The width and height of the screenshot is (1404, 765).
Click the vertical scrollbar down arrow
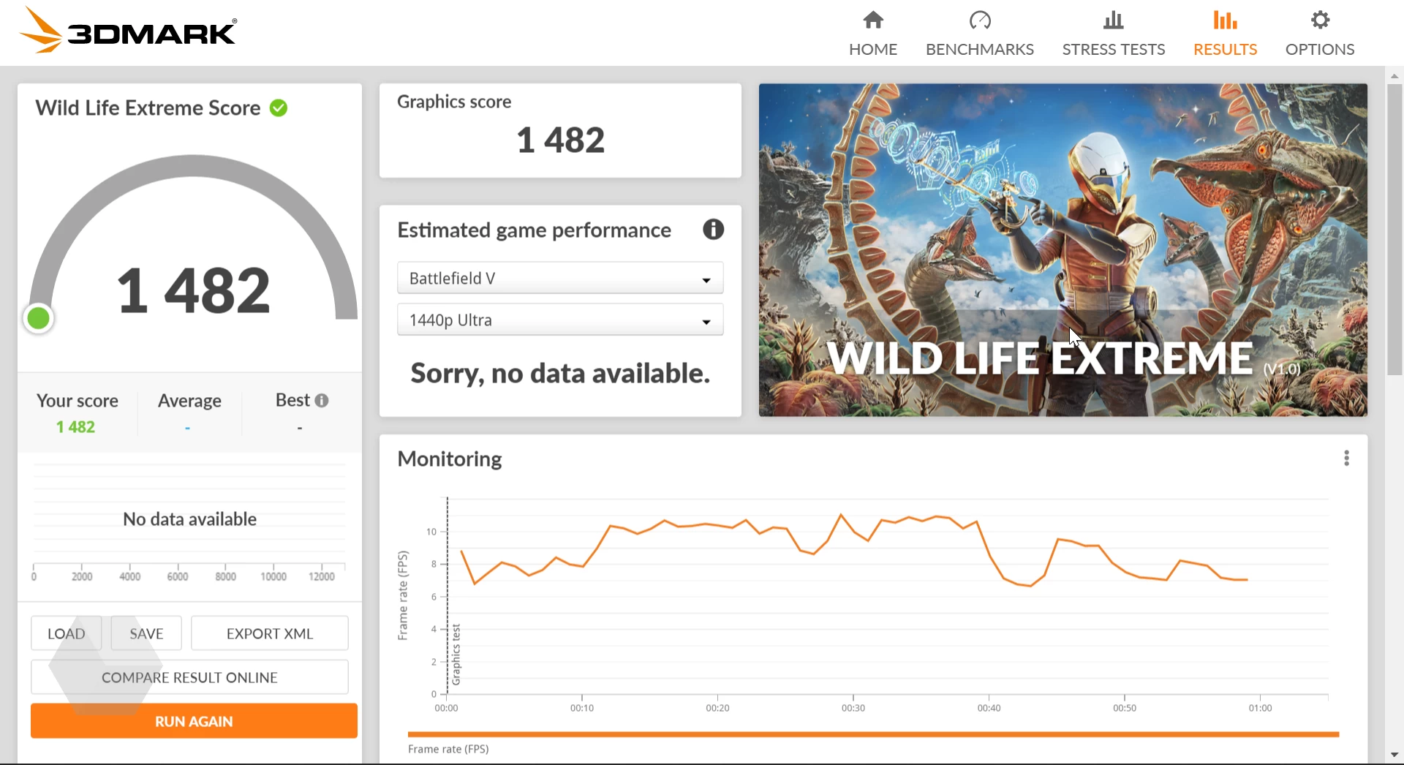click(x=1394, y=755)
